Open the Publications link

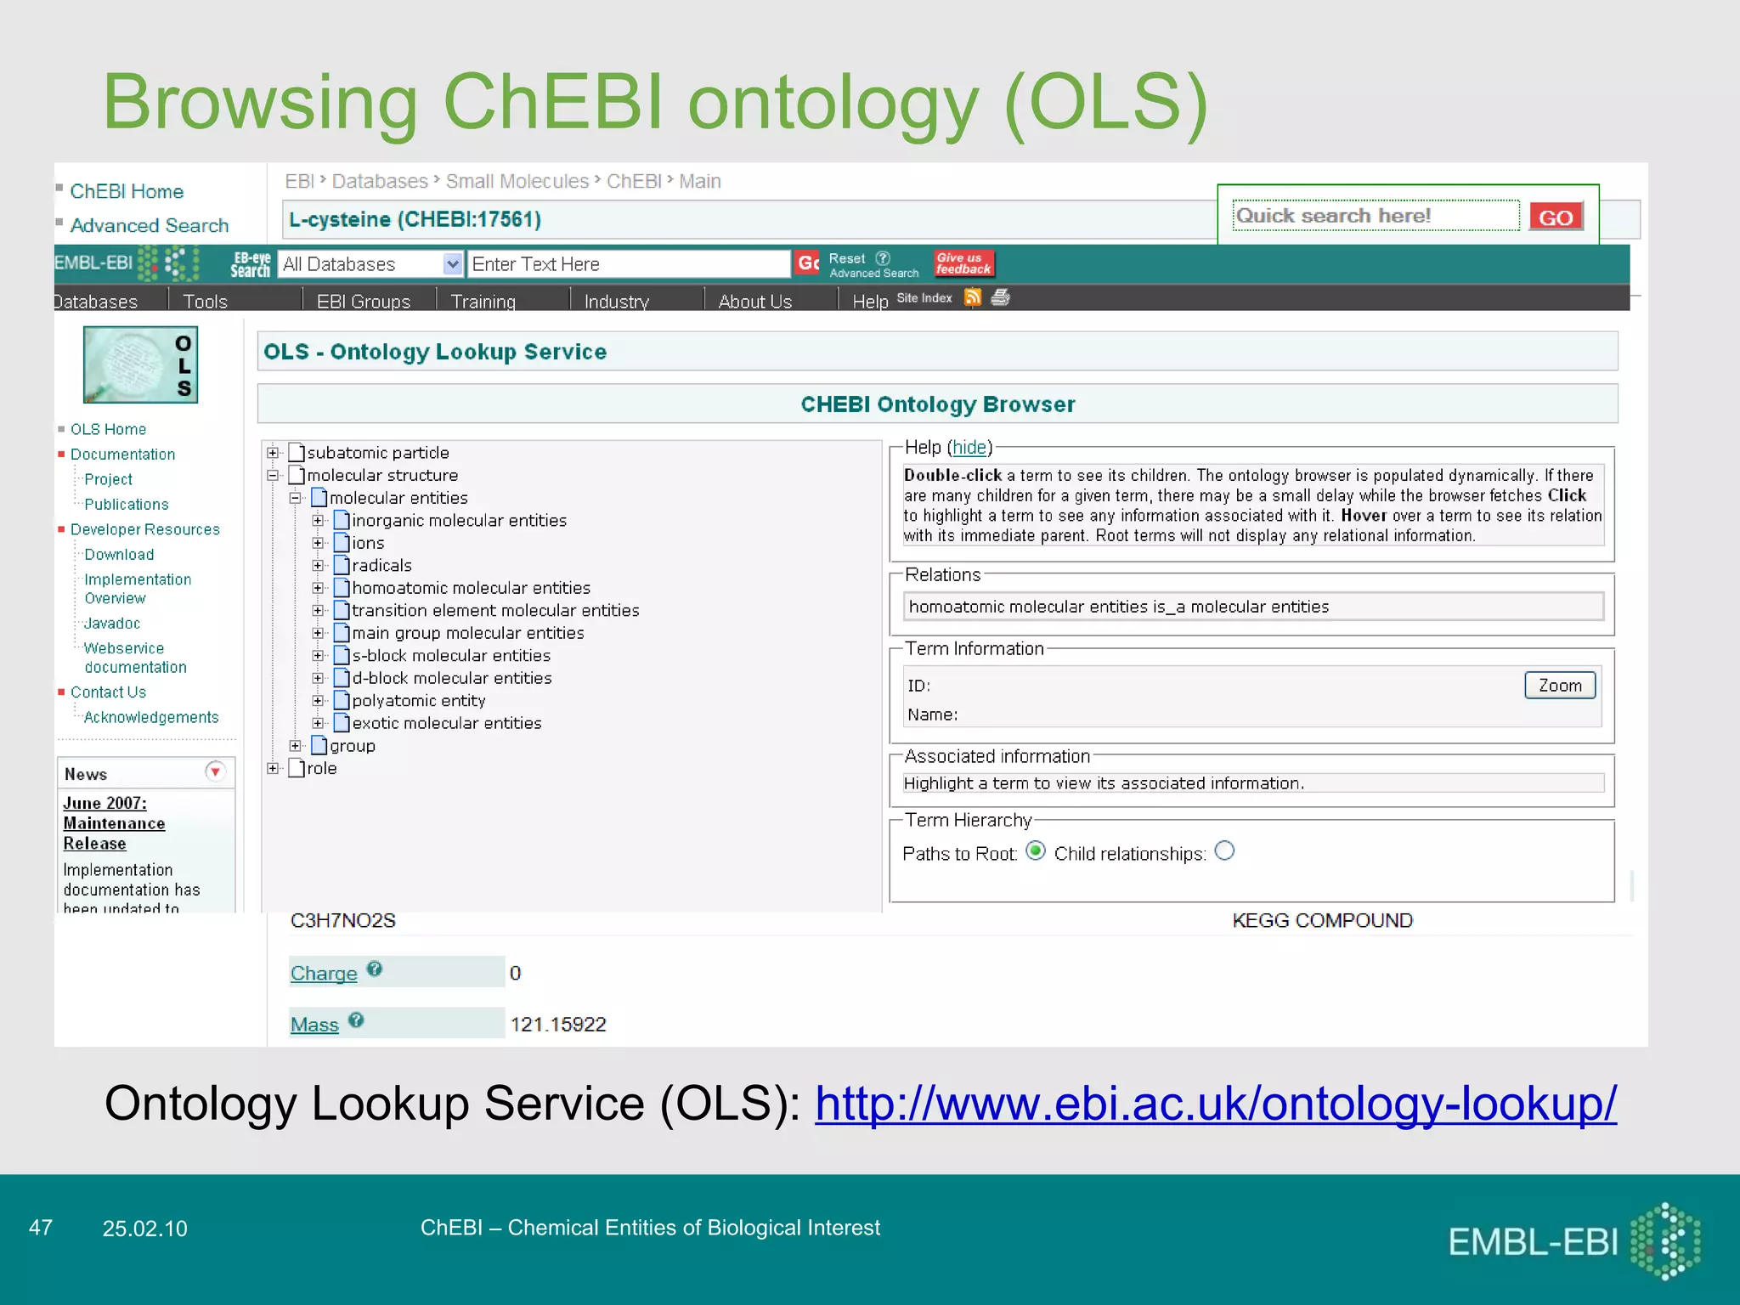[x=127, y=505]
